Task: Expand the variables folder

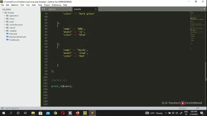Action: click(5, 31)
